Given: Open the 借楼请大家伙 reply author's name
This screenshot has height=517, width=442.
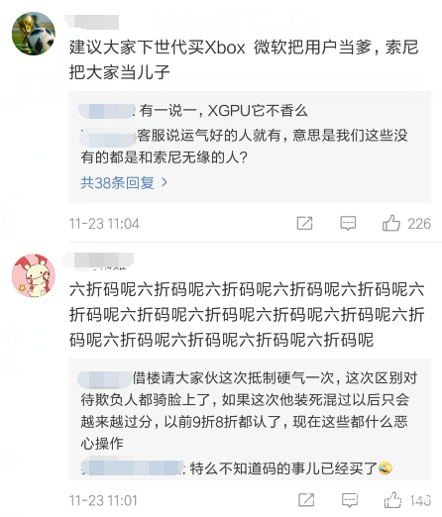Looking at the screenshot, I should click(104, 379).
